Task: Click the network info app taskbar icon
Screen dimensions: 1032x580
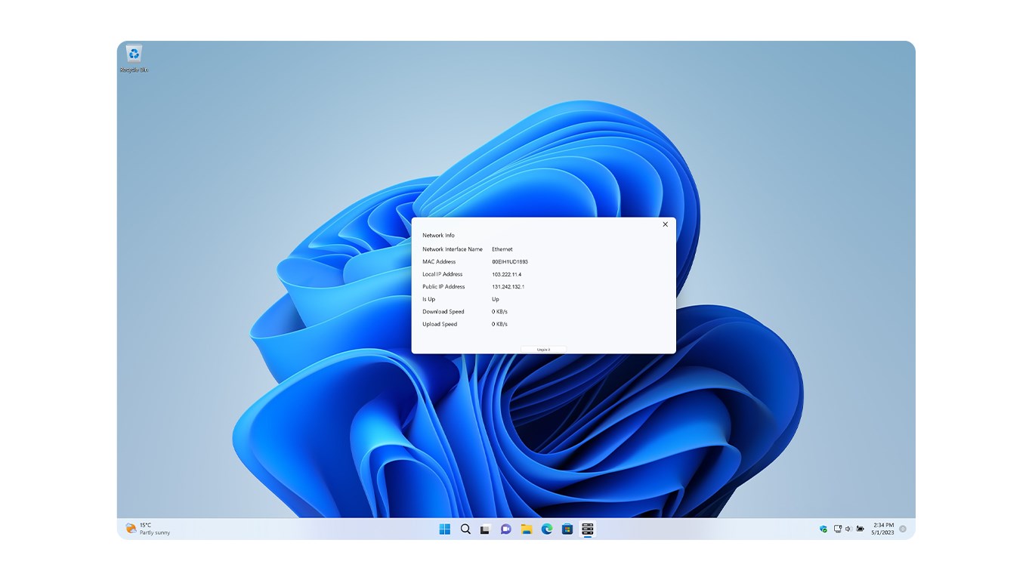Action: [588, 529]
